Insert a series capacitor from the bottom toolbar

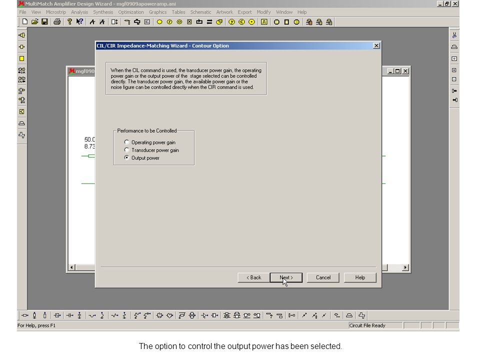70,315
